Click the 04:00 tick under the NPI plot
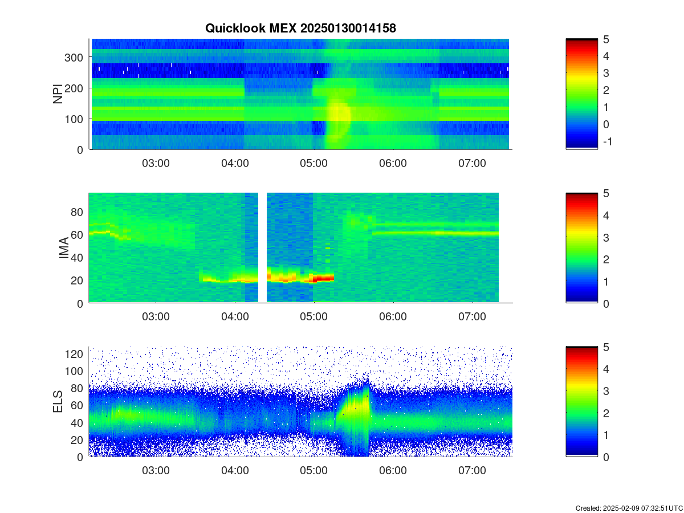684x513 pixels. [235, 163]
